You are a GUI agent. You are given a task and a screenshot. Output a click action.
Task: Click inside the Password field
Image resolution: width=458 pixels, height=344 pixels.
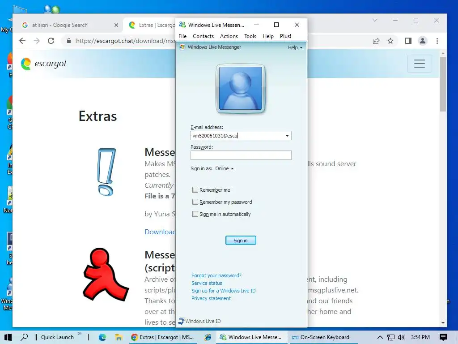[x=241, y=155]
